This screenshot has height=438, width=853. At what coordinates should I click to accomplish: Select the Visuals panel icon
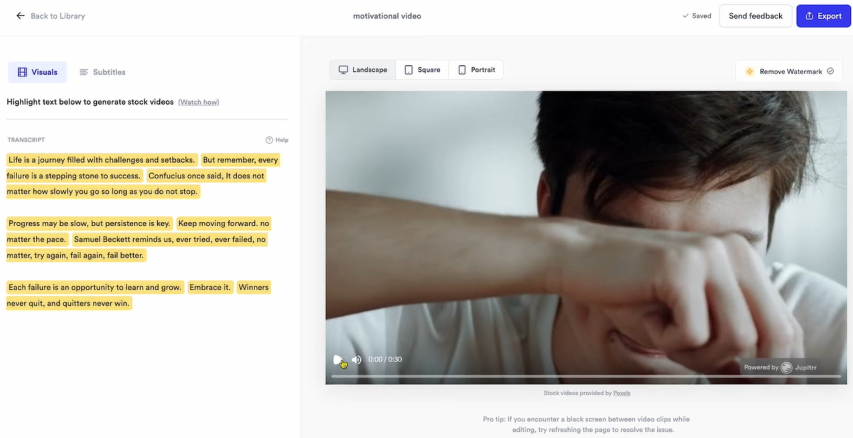(x=22, y=72)
